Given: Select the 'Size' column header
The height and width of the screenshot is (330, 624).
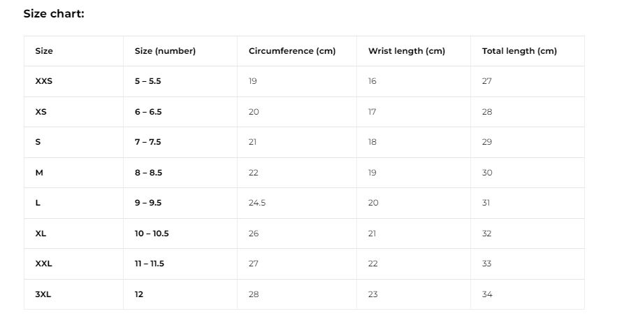Looking at the screenshot, I should click(x=44, y=51).
